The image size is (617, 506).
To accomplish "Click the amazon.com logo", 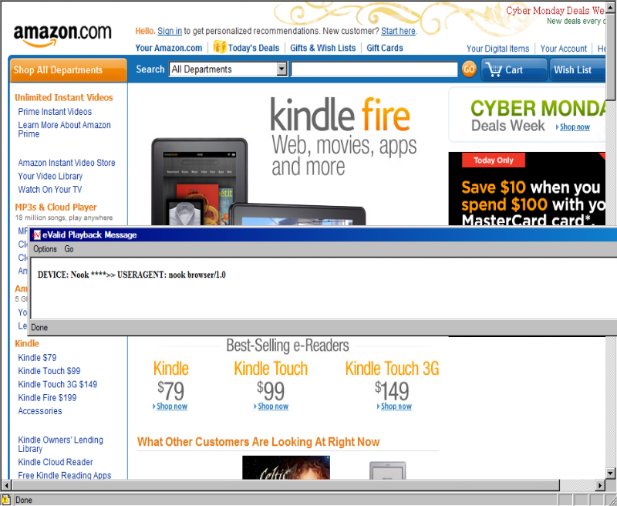I will point(62,35).
